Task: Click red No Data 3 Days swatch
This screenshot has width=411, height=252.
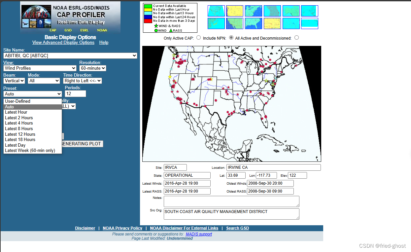Action: pyautogui.click(x=148, y=20)
